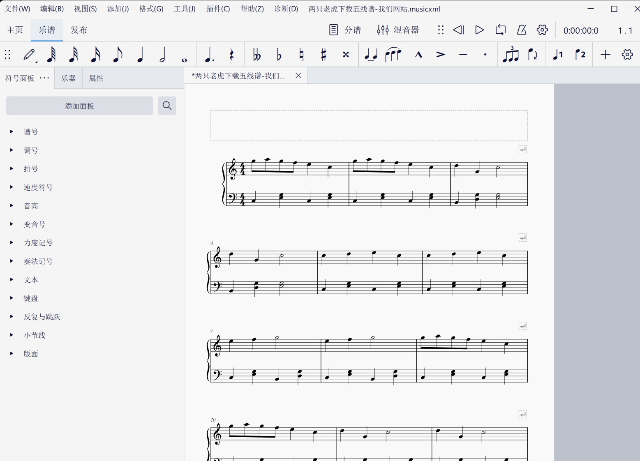Expand the 拍号 time signatures palette

click(12, 169)
